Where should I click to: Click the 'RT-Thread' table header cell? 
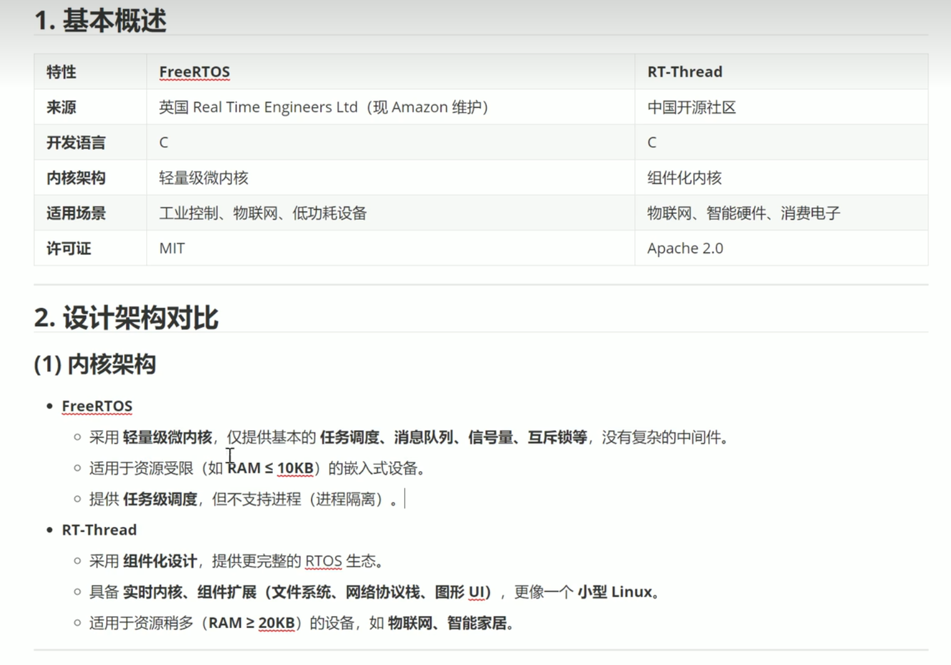coord(781,72)
